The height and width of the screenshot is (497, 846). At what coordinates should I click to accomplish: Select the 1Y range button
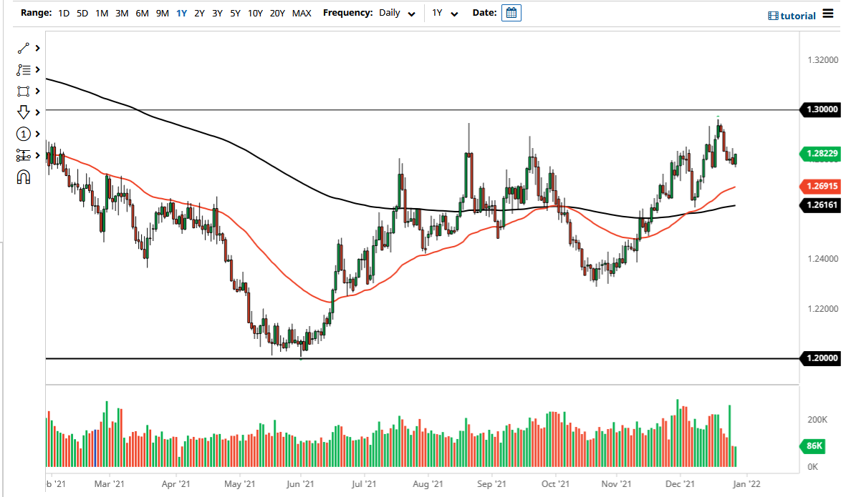click(181, 13)
